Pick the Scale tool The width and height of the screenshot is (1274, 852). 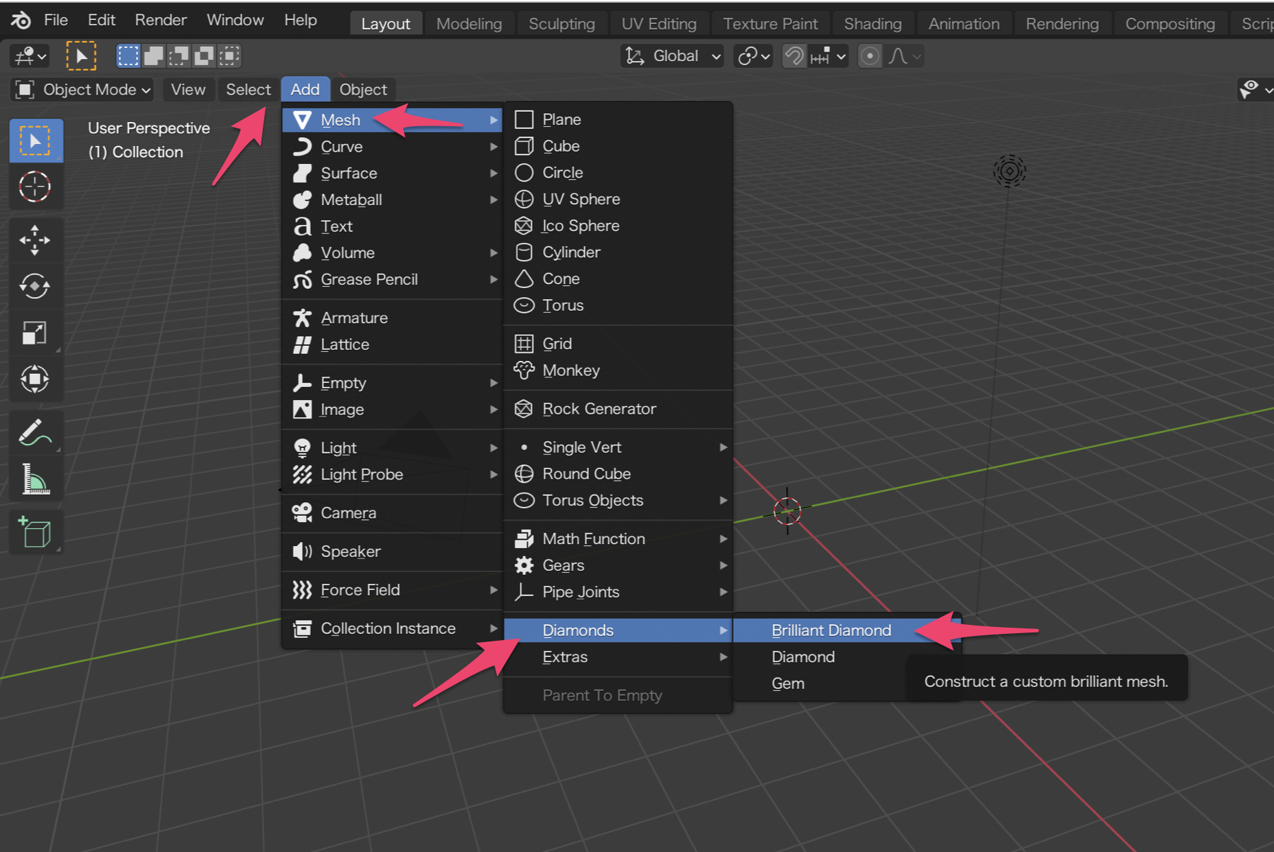(36, 333)
